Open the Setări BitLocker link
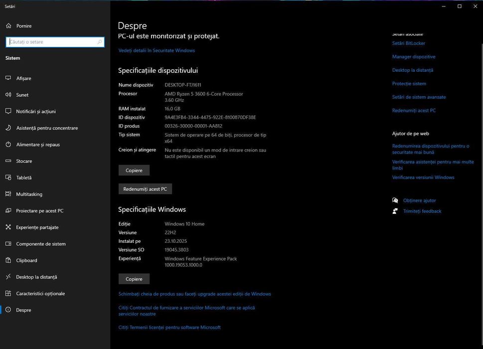483x349 pixels. click(x=408, y=43)
